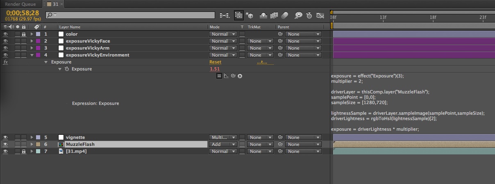Enable Frame Blending for comp
This screenshot has height=184, width=495.
pos(274,15)
